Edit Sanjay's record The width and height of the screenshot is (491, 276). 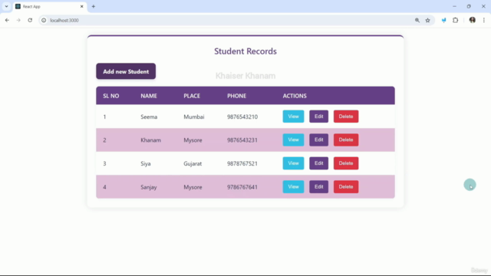[319, 187]
